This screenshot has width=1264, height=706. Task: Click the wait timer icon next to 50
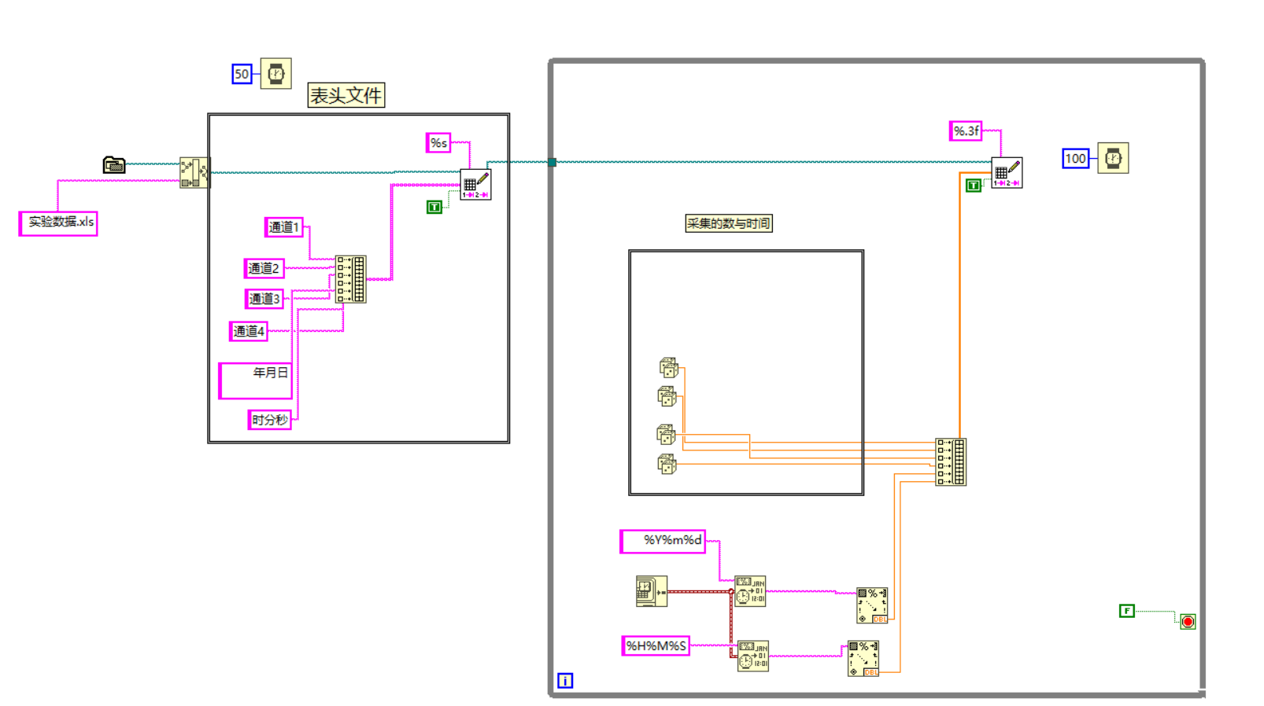[275, 74]
